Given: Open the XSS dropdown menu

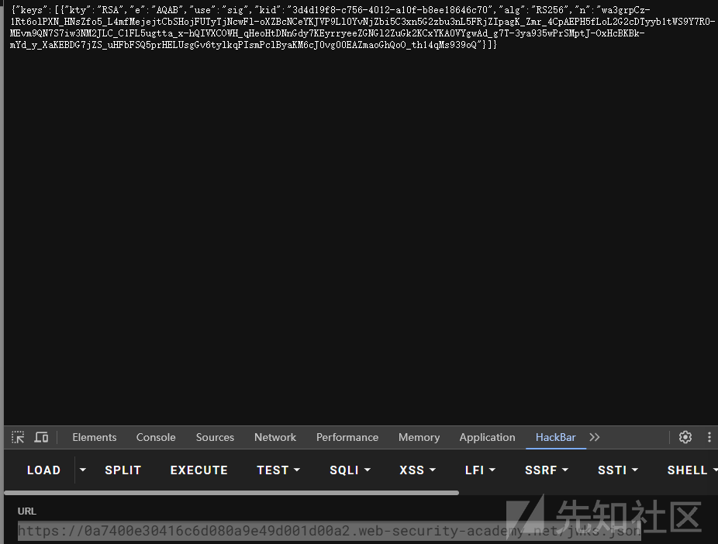Looking at the screenshot, I should 417,470.
